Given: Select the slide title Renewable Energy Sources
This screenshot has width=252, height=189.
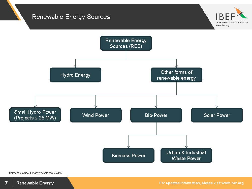Looking at the screenshot, I should (x=71, y=17).
